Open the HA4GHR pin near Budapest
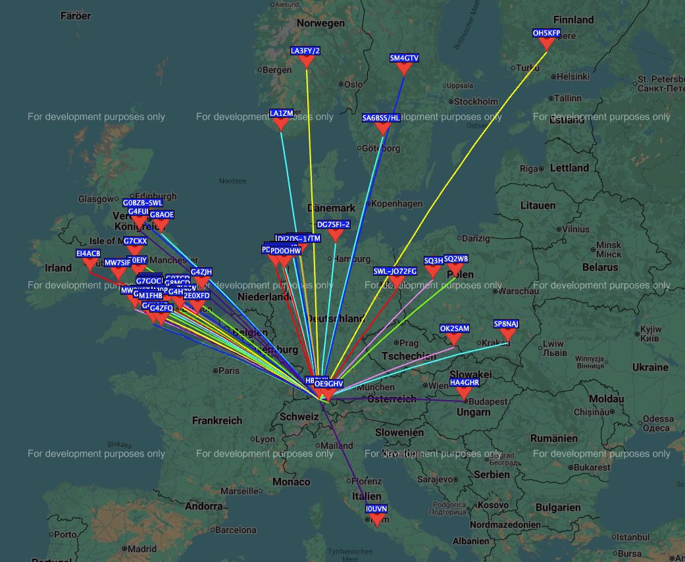Image resolution: width=685 pixels, height=562 pixels. (x=465, y=394)
